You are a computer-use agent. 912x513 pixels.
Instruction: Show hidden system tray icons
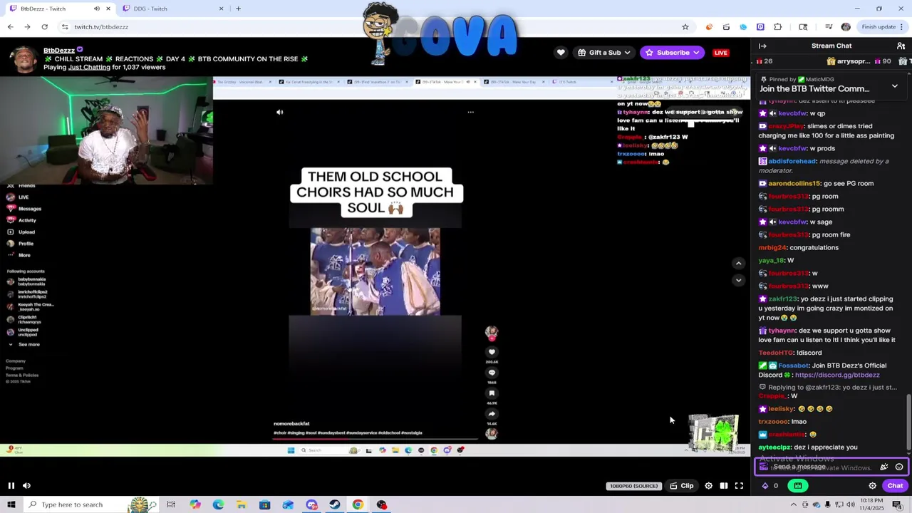(793, 504)
